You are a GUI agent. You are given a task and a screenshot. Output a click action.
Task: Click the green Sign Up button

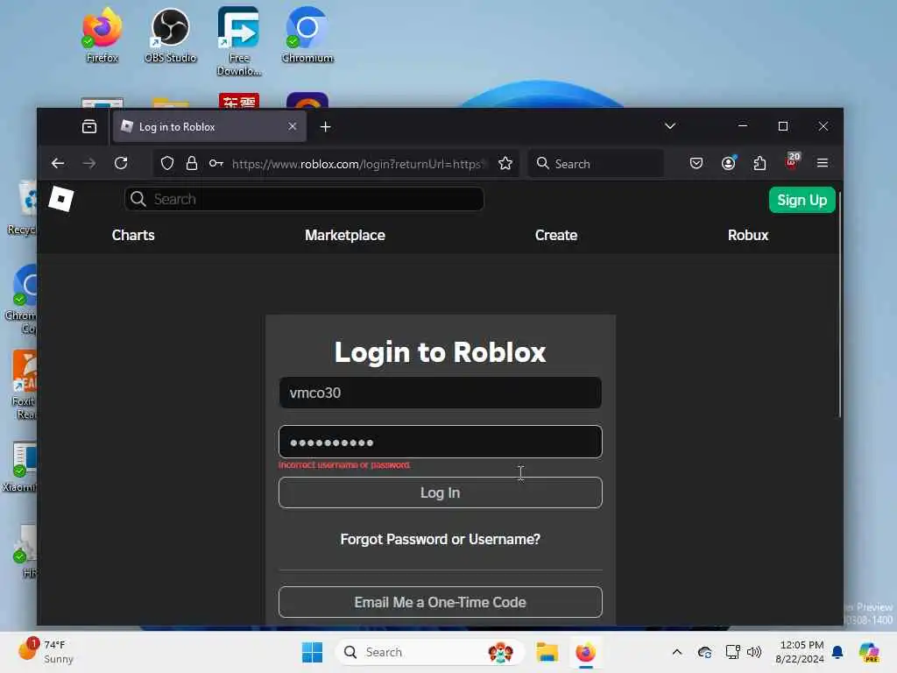click(x=802, y=200)
